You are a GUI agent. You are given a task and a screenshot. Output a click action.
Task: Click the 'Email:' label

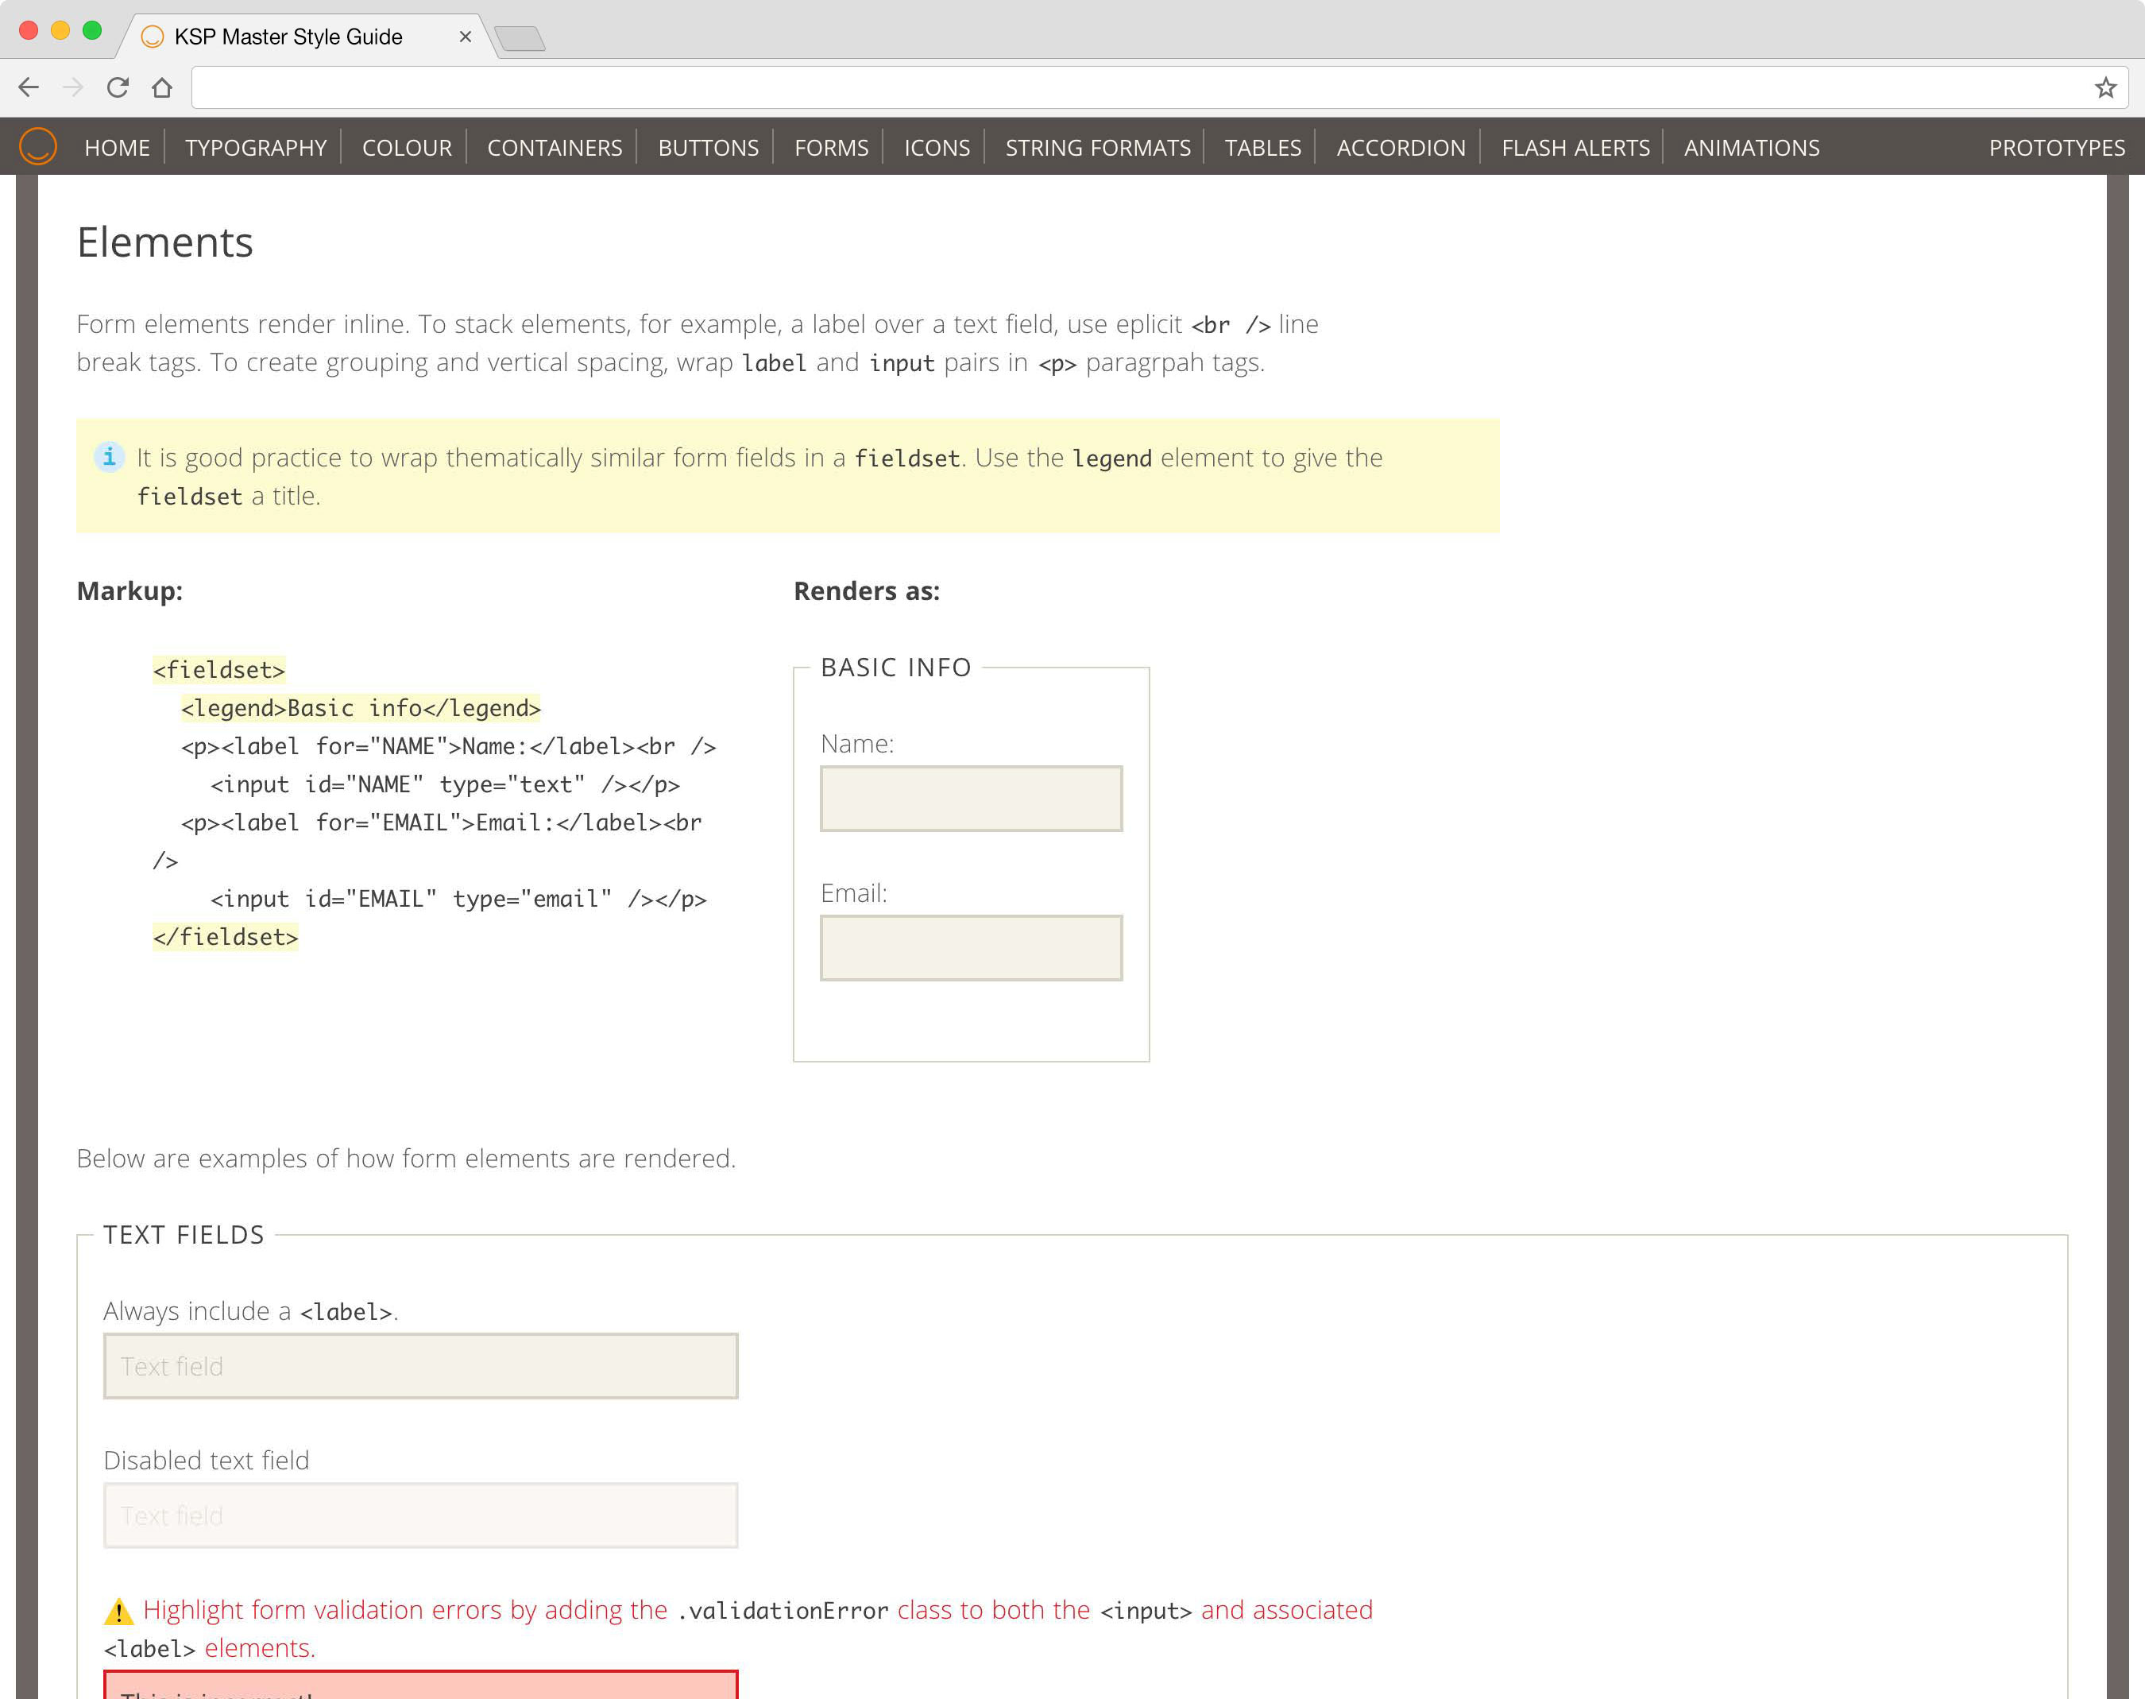pos(853,892)
